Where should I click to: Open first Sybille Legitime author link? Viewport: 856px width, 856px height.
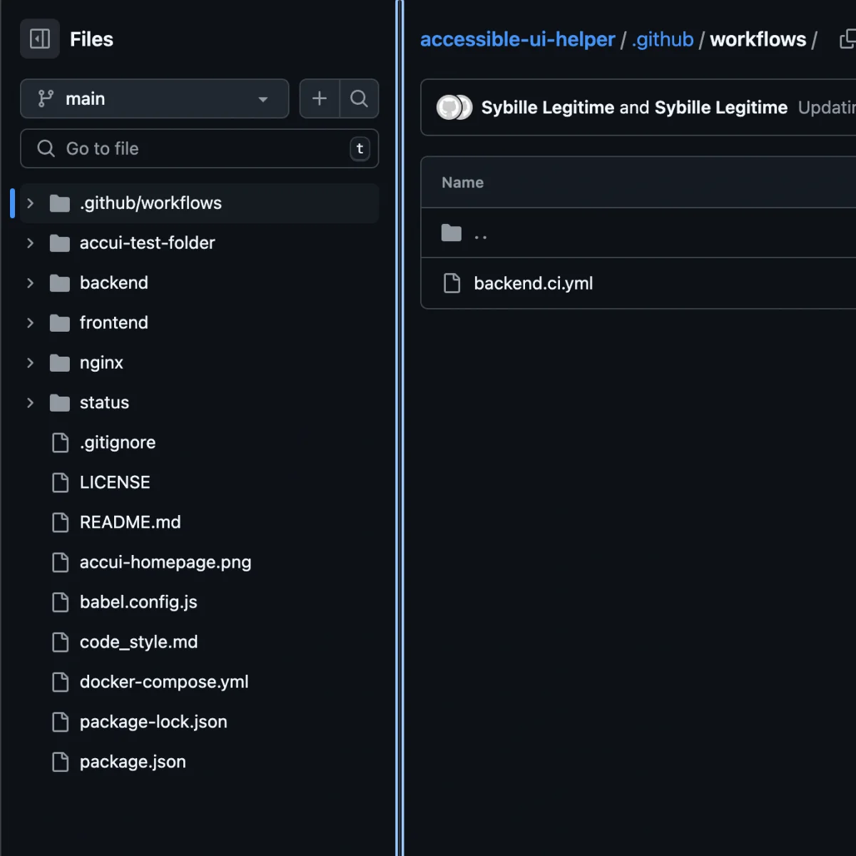coord(548,108)
